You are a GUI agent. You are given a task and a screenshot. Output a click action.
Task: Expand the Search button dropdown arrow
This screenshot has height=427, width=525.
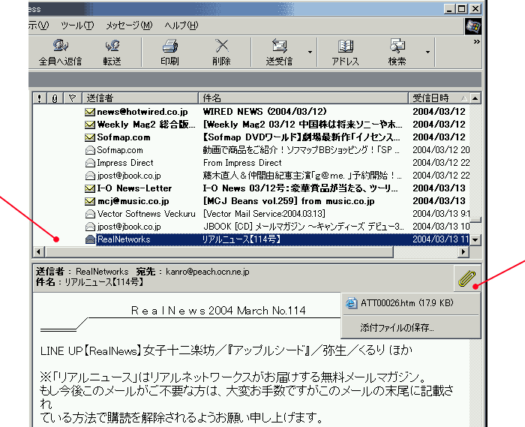(427, 53)
